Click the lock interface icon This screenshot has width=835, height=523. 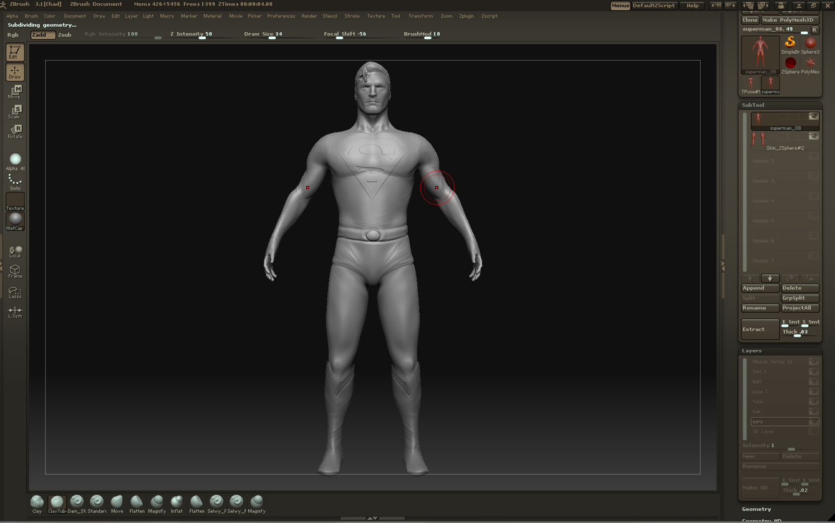780,6
